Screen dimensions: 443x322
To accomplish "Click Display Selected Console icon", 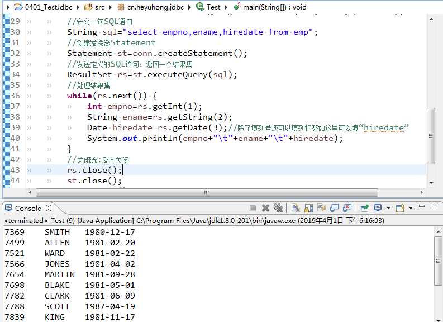I will (x=378, y=208).
